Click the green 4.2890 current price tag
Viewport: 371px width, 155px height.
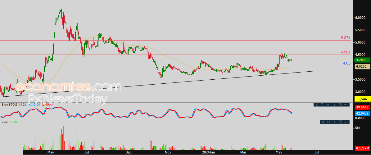[x=361, y=60]
